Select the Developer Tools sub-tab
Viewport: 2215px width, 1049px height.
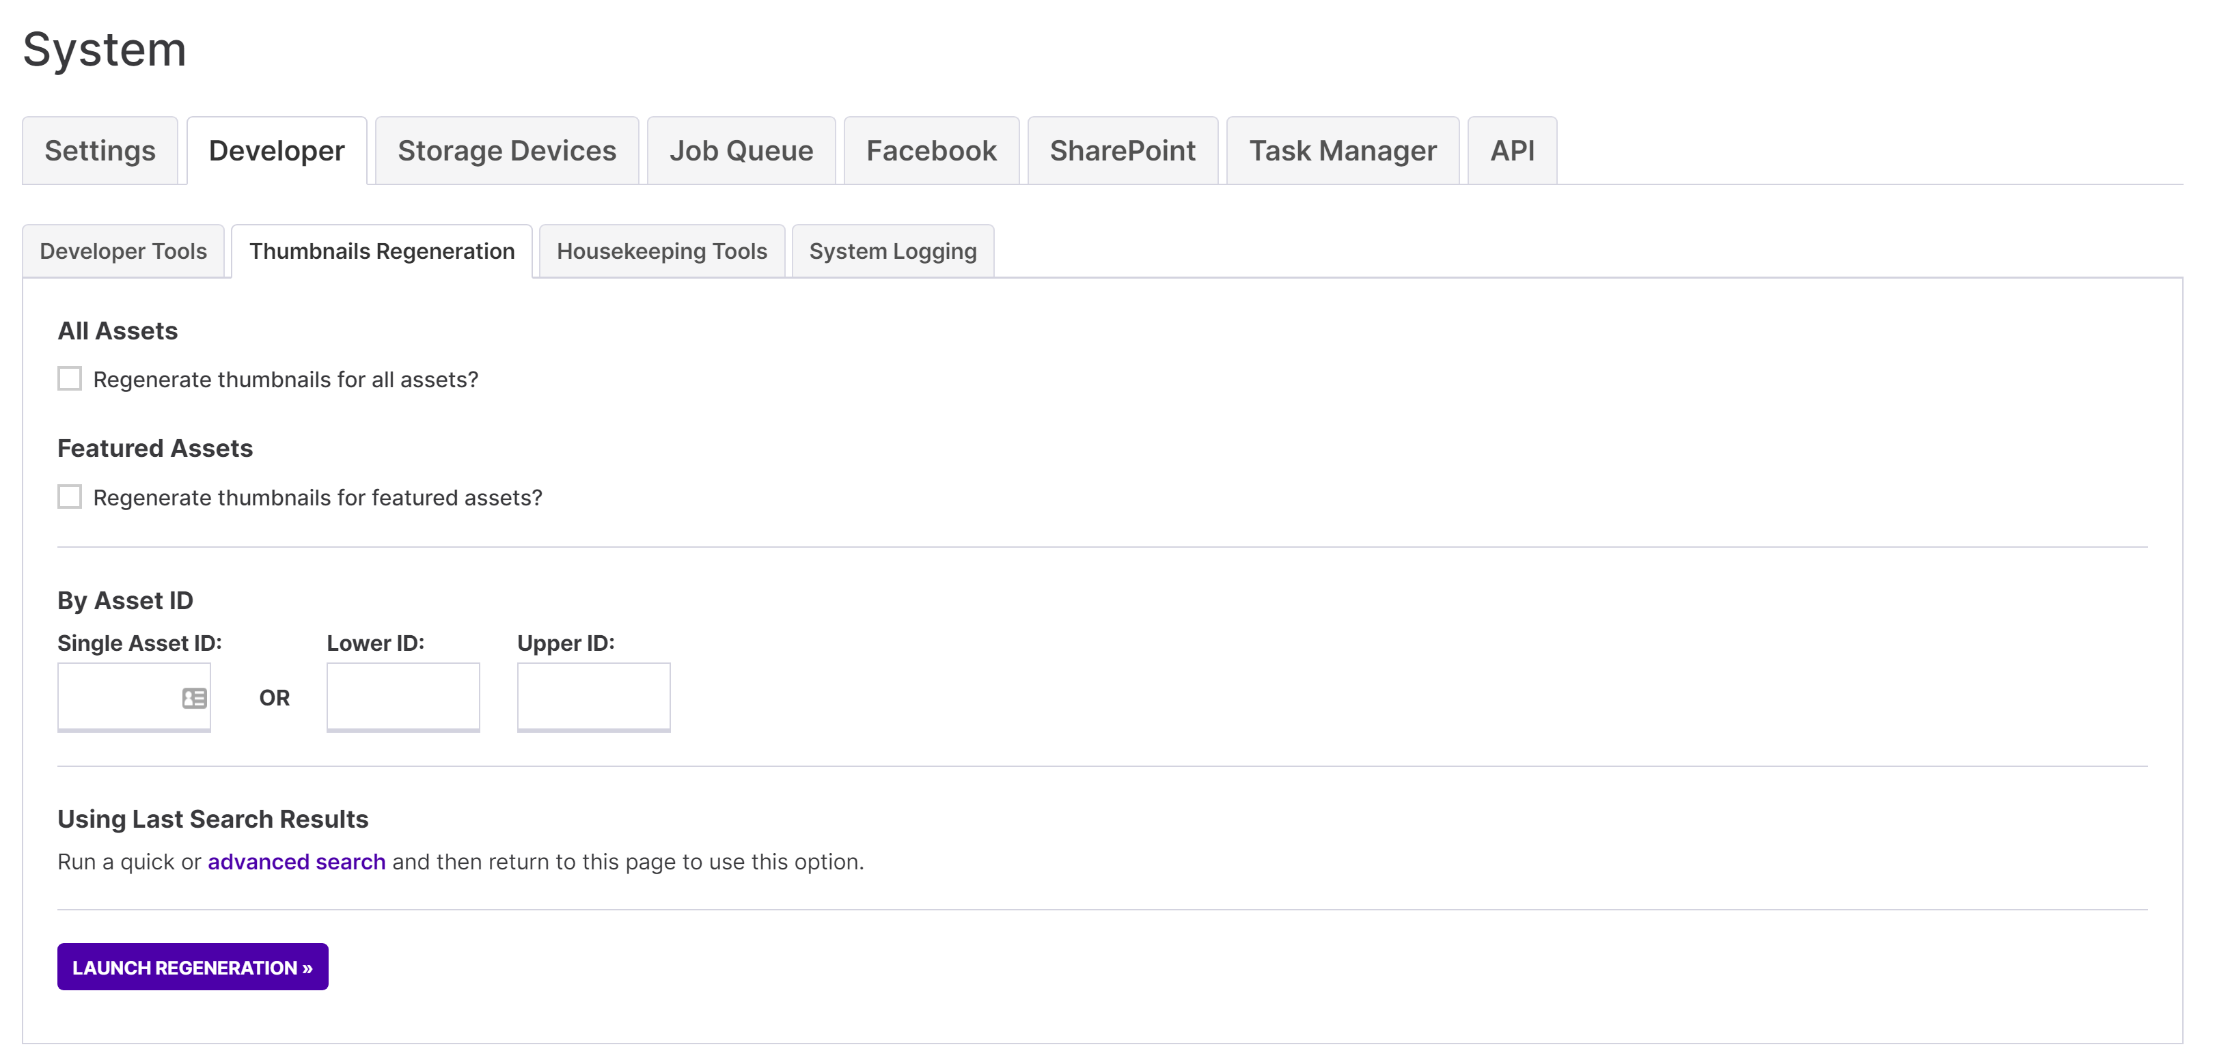coord(124,251)
